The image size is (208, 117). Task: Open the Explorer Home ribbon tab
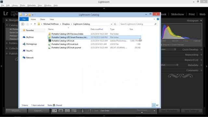(33, 19)
